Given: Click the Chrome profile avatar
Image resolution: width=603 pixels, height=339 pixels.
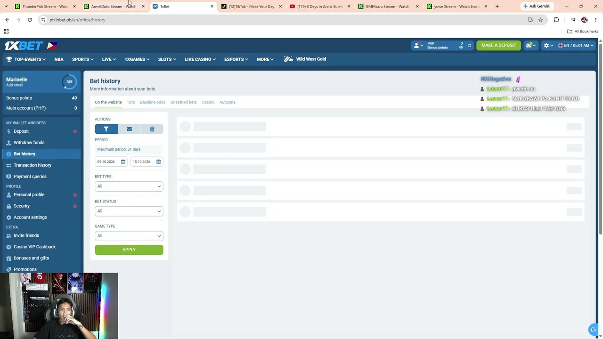Looking at the screenshot, I should (584, 20).
